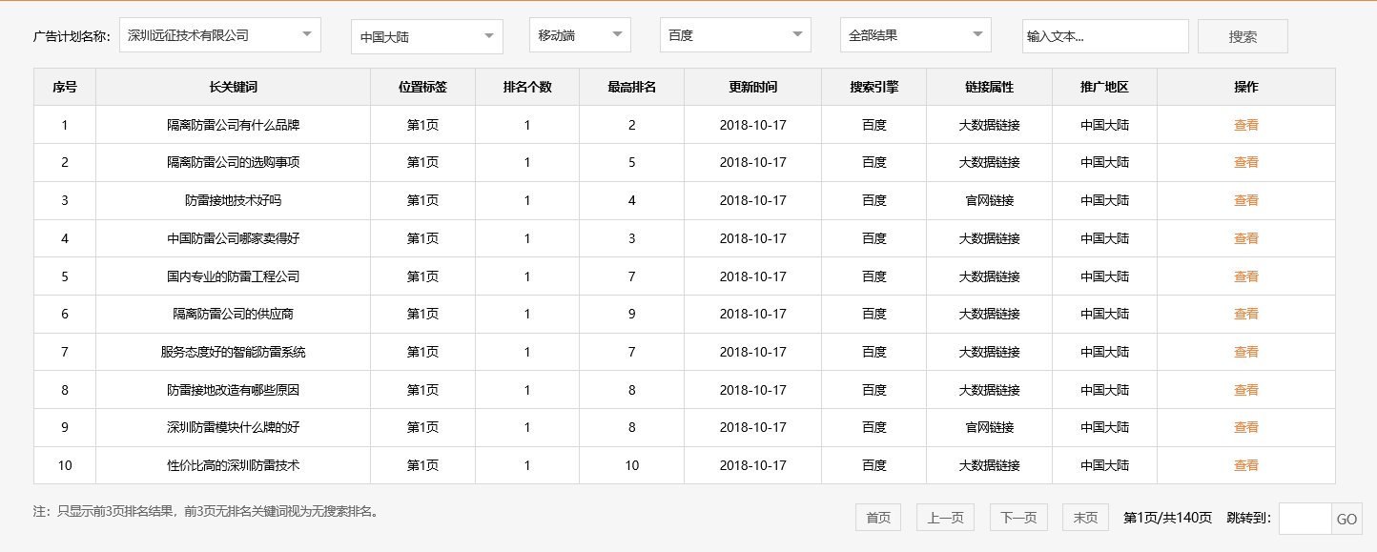Open the 移动端 platform dropdown
The image size is (1377, 552).
[579, 33]
